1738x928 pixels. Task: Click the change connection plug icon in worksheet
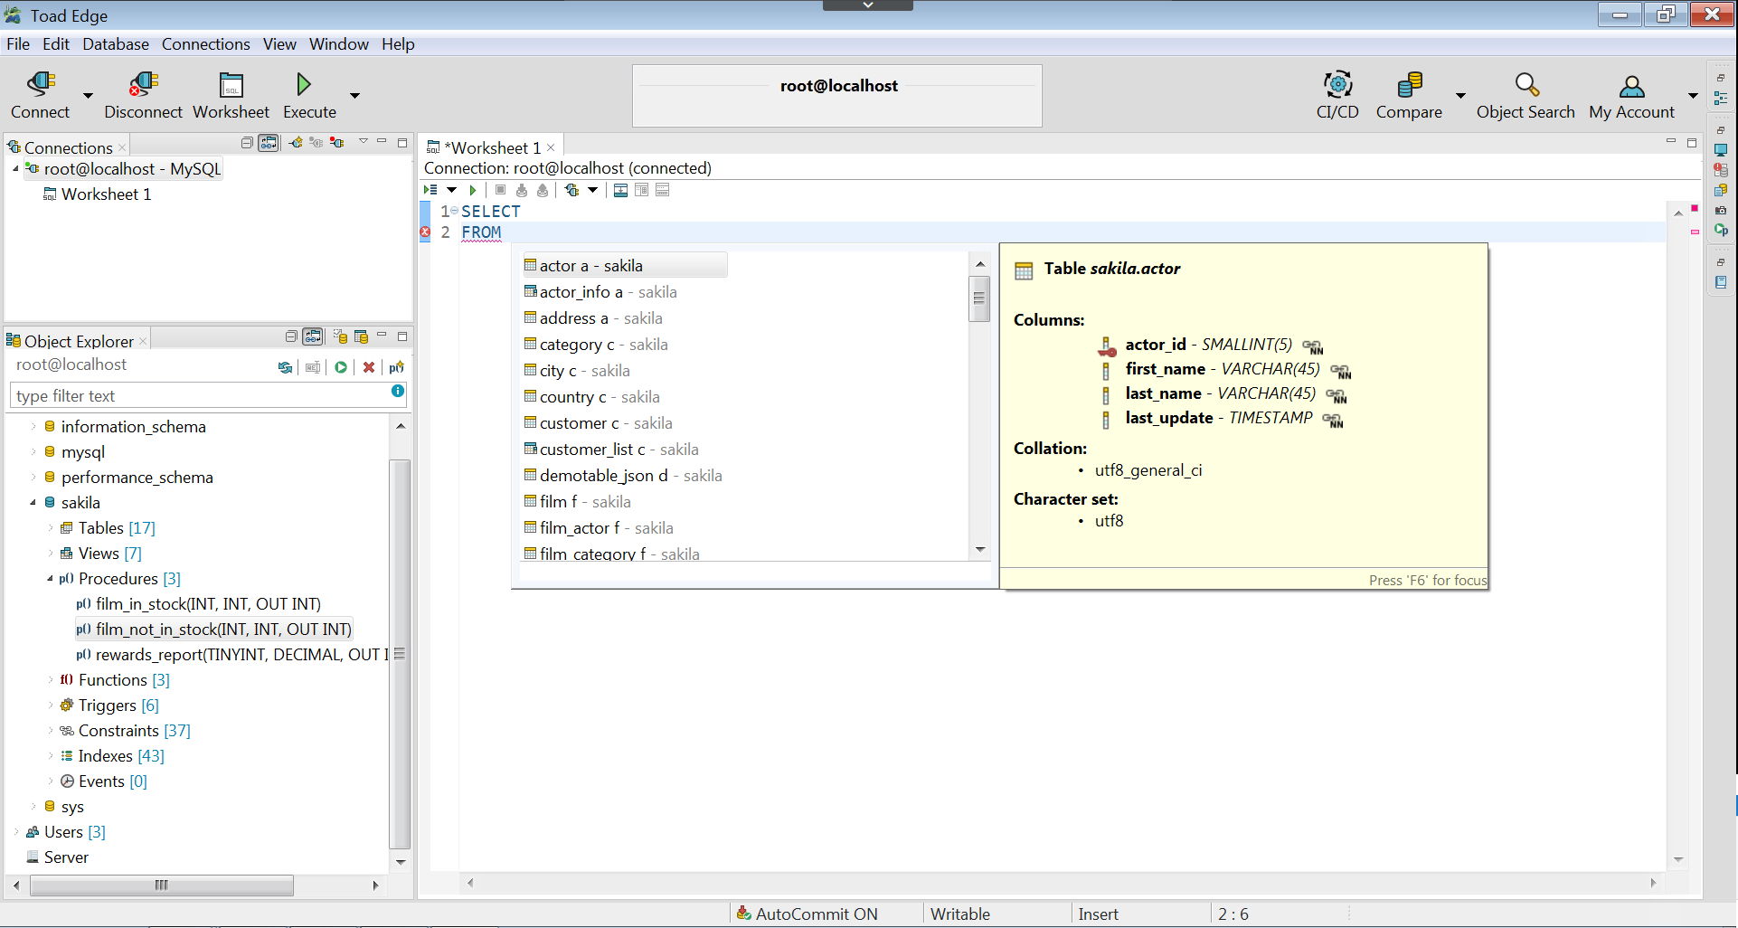(571, 190)
